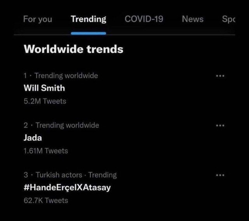249x221 pixels.
Task: Click the Worldwide trends heading
Action: [x=74, y=49]
